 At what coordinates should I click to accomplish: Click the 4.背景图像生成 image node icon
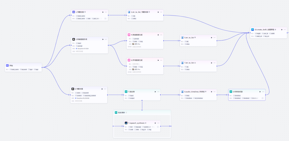(x=129, y=35)
